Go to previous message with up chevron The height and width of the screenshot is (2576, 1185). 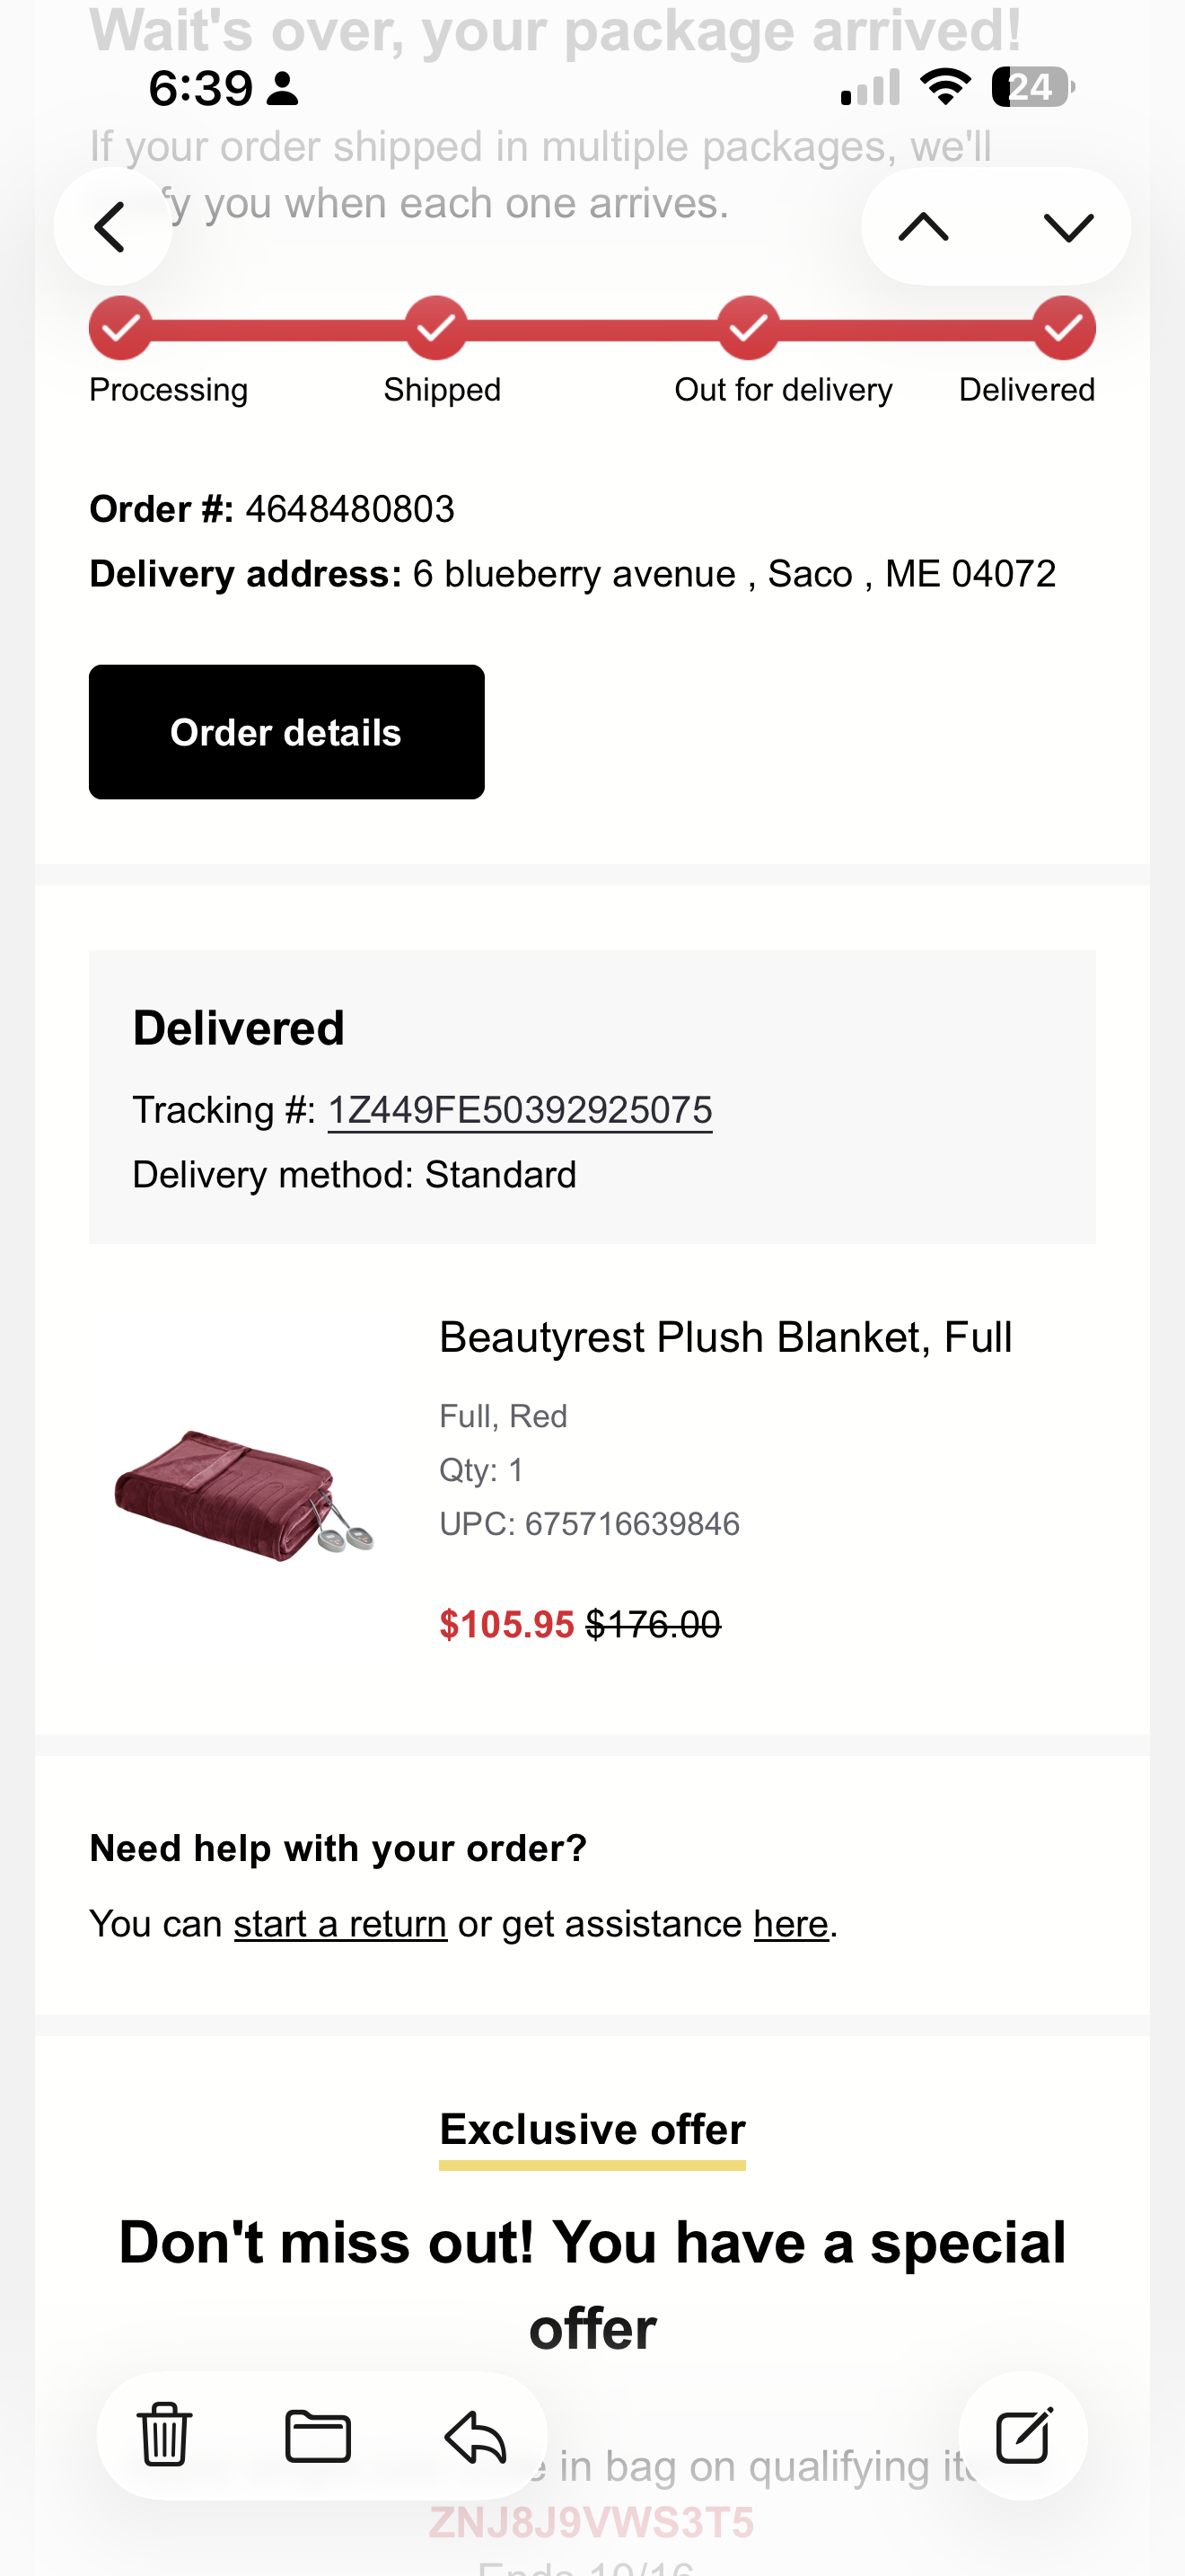pyautogui.click(x=923, y=227)
